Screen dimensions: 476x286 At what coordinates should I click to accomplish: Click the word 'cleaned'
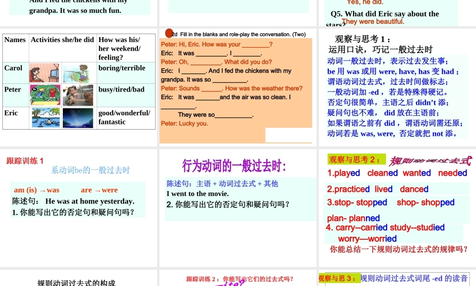coord(383,173)
